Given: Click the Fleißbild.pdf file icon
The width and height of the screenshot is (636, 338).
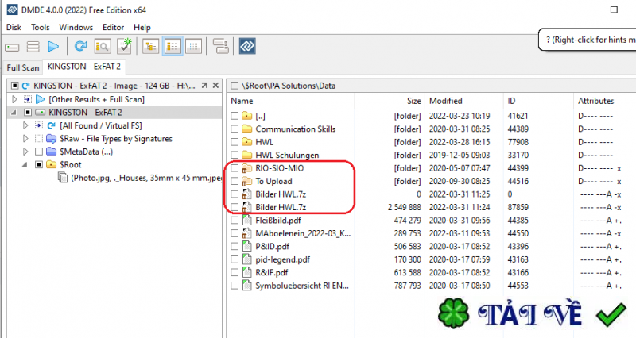Looking at the screenshot, I should point(246,221).
